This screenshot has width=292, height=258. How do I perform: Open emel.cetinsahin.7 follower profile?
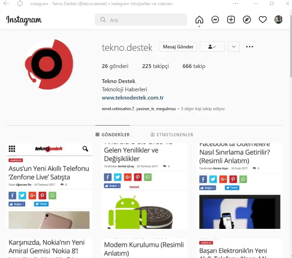118,109
